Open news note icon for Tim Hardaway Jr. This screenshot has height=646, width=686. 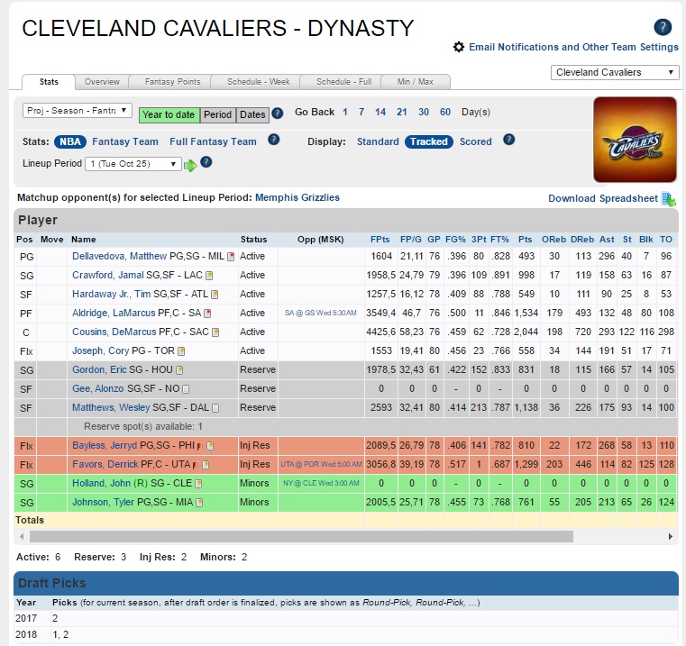pyautogui.click(x=215, y=295)
